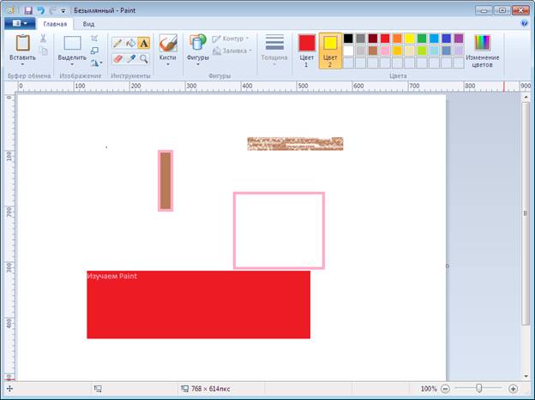Click the Help question mark icon
Viewport: 535px width, 400px height.
[525, 23]
